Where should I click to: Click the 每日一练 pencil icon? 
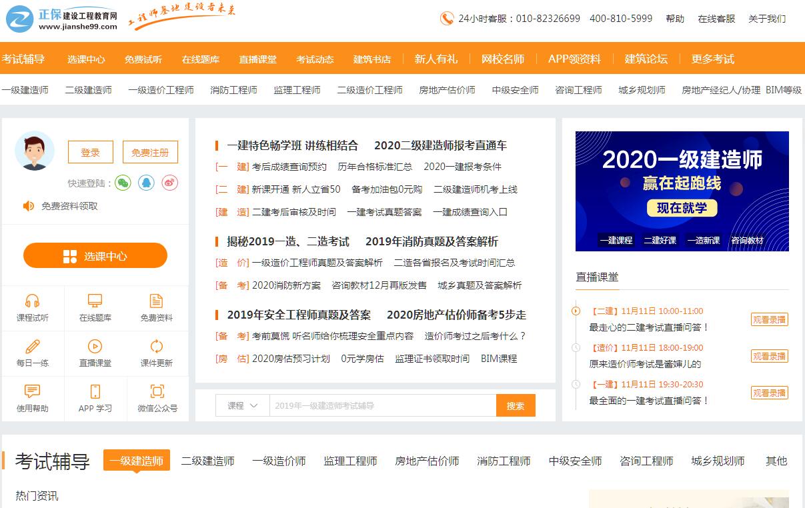tap(32, 347)
